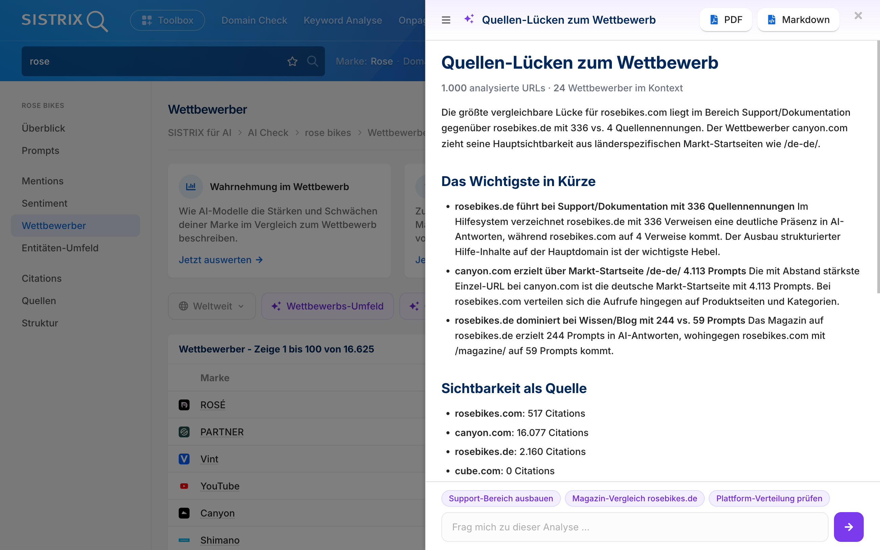Click rose bikes breadcrumb
This screenshot has height=550, width=880.
click(328, 132)
